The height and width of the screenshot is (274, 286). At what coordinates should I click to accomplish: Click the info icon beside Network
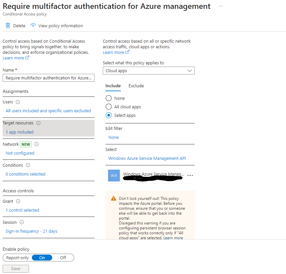36,144
